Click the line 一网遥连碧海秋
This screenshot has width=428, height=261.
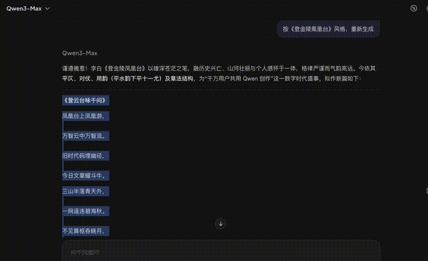[86, 211]
